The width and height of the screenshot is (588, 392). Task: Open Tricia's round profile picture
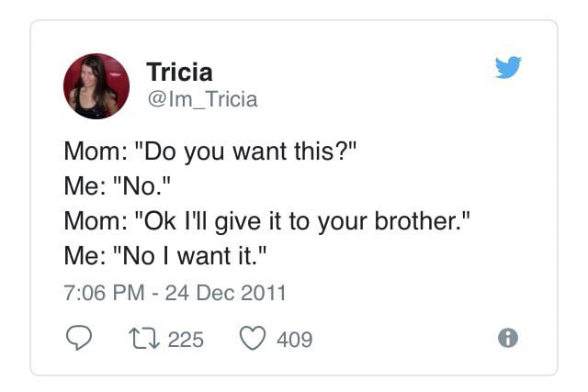(x=96, y=86)
